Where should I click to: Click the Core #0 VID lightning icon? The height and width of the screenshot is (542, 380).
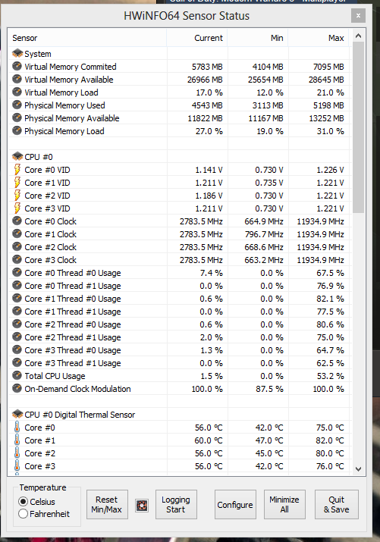[x=17, y=170]
